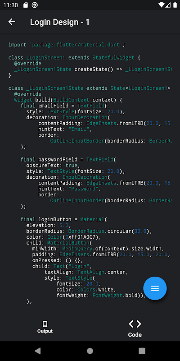This screenshot has width=180, height=361.
Task: Tap the hintText "Email" code line
Action: click(x=65, y=129)
